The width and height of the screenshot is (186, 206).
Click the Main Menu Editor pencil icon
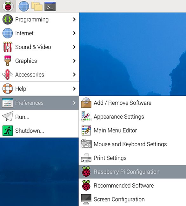pyautogui.click(x=86, y=130)
